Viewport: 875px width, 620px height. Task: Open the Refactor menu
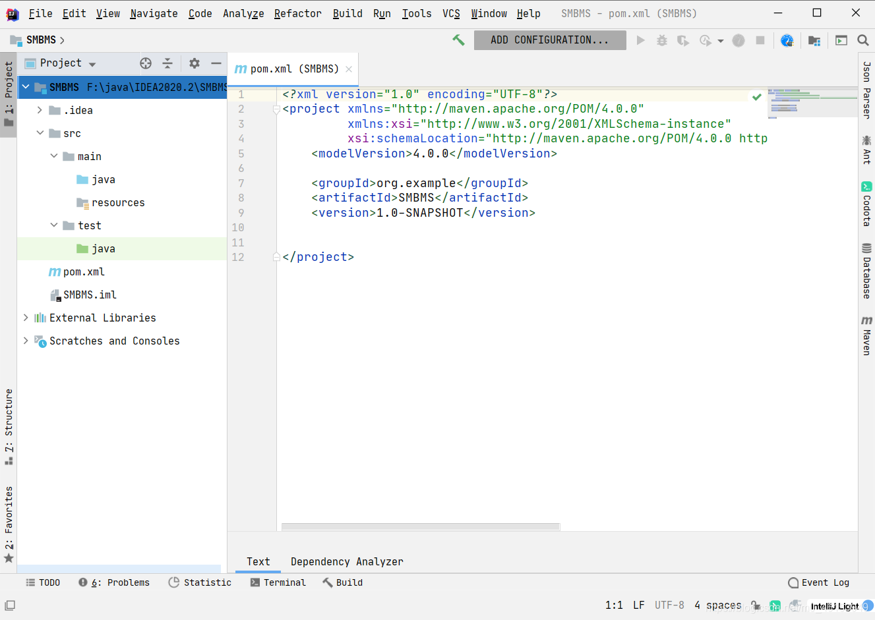pos(297,13)
